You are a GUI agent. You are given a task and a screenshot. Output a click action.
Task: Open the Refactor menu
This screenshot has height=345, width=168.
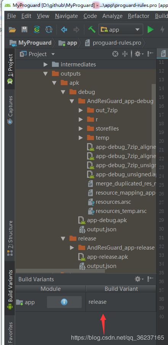(x=139, y=16)
